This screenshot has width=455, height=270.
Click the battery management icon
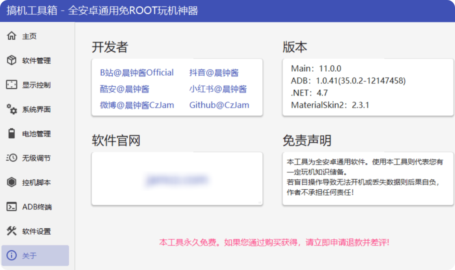click(x=12, y=134)
